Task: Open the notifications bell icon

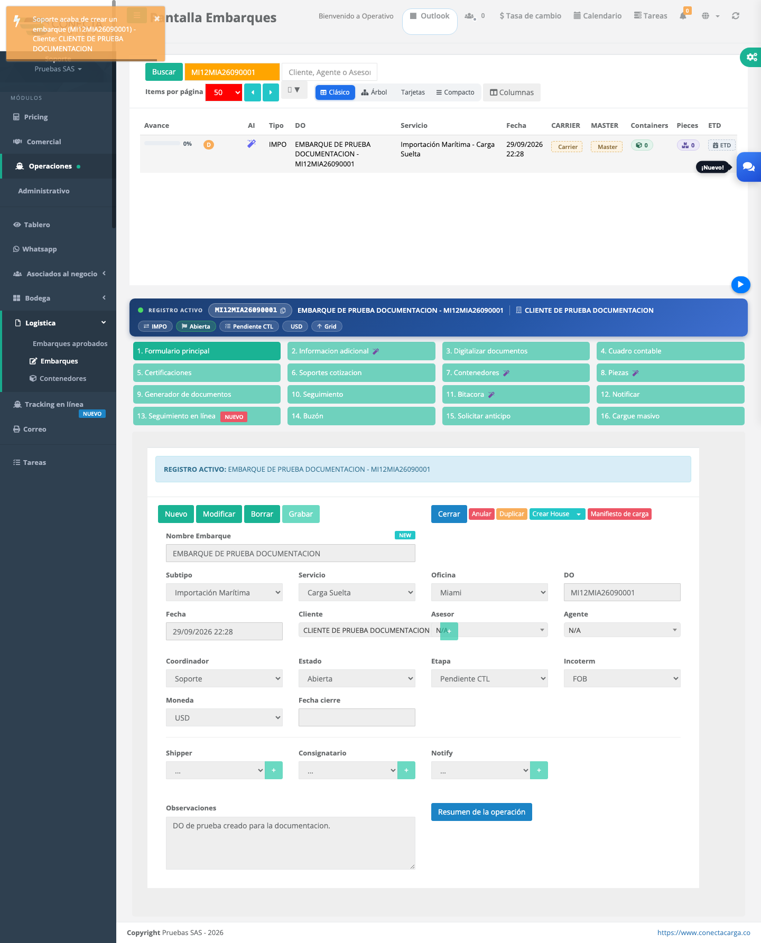Action: coord(683,16)
